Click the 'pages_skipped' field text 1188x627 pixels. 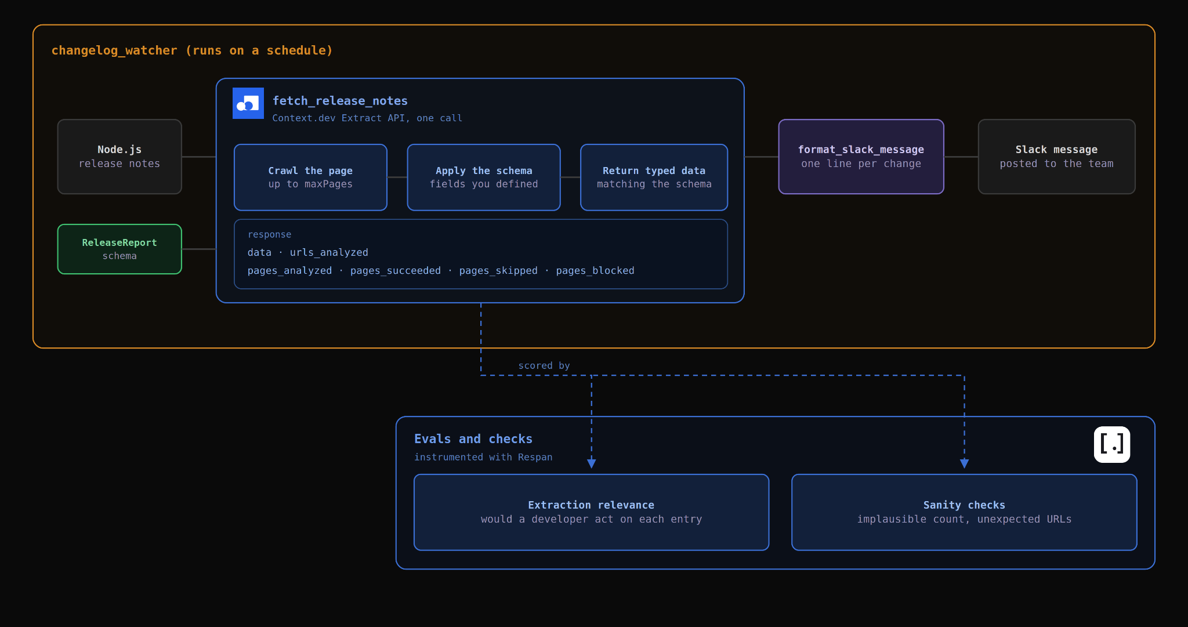498,270
